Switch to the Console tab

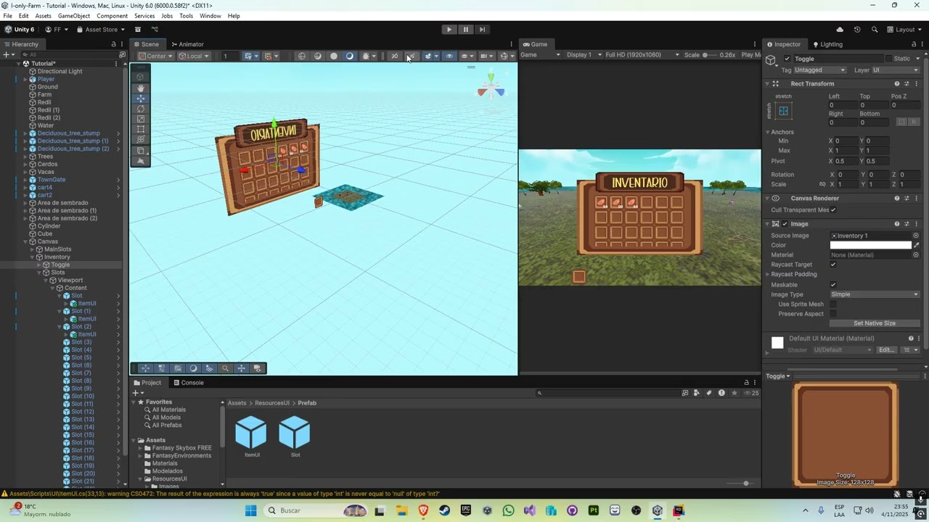point(188,383)
